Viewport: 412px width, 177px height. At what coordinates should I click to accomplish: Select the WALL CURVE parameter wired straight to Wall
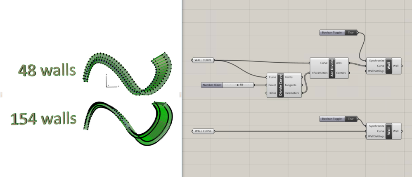click(204, 131)
